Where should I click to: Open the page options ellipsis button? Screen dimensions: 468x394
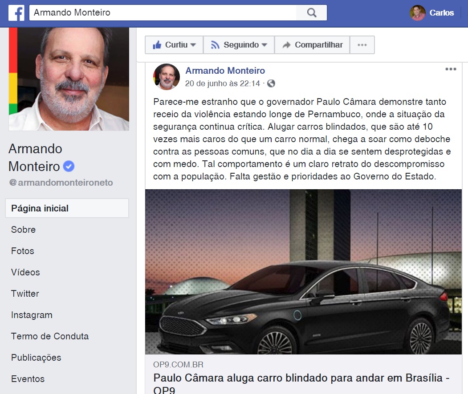click(362, 45)
